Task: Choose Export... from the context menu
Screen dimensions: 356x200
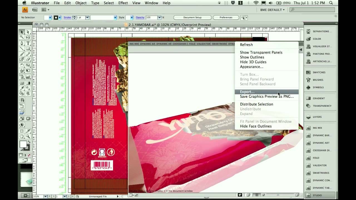Action: point(266,92)
